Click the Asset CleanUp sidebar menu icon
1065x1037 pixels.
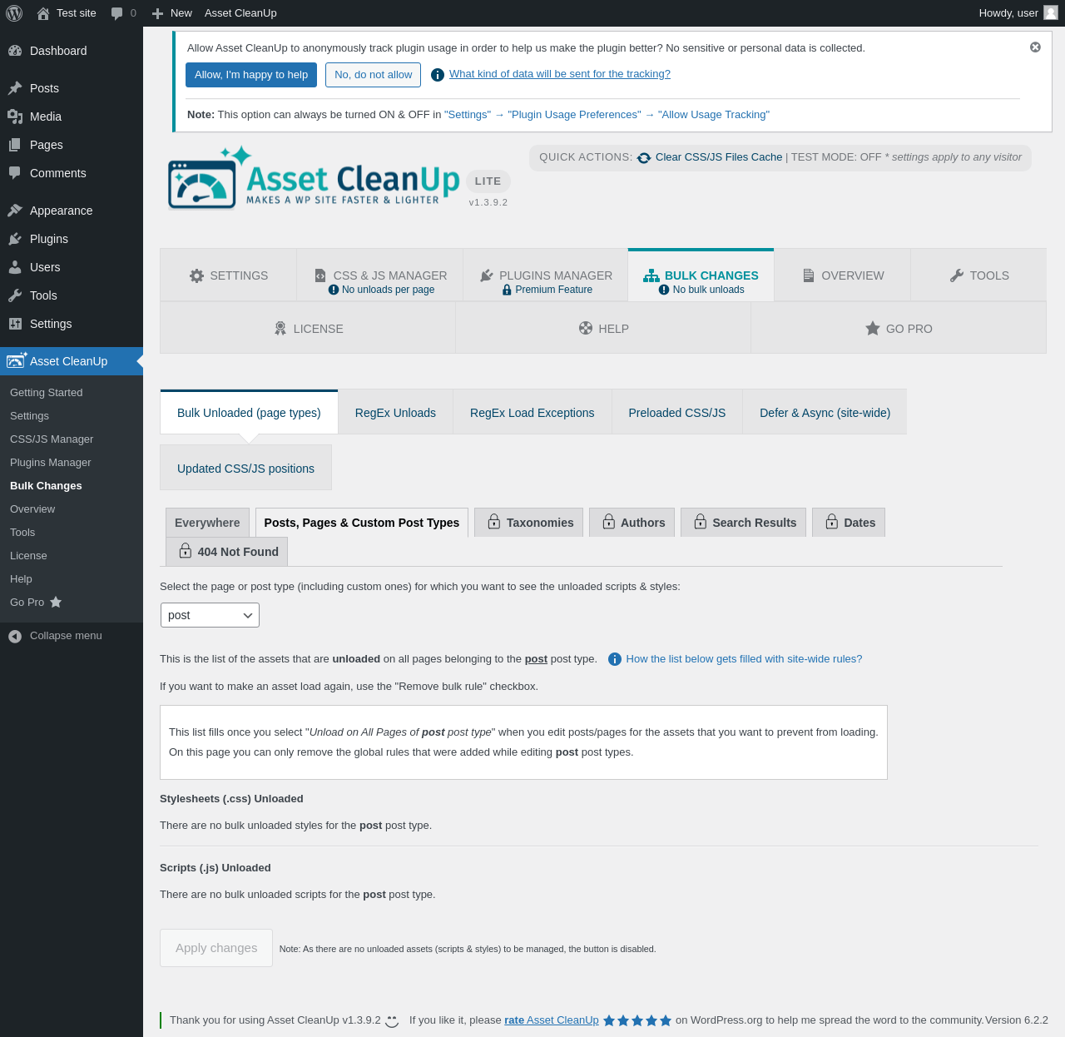17,360
